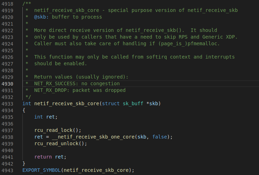
Task: Click line number 4918 in the gutter
Action: coord(7,4)
